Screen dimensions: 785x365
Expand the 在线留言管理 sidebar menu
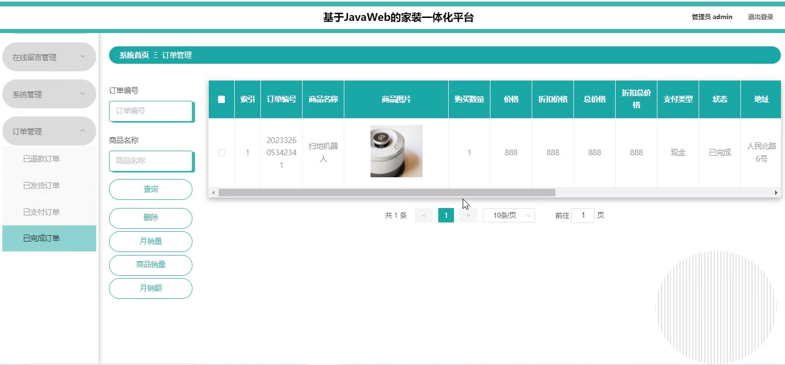pyautogui.click(x=49, y=57)
